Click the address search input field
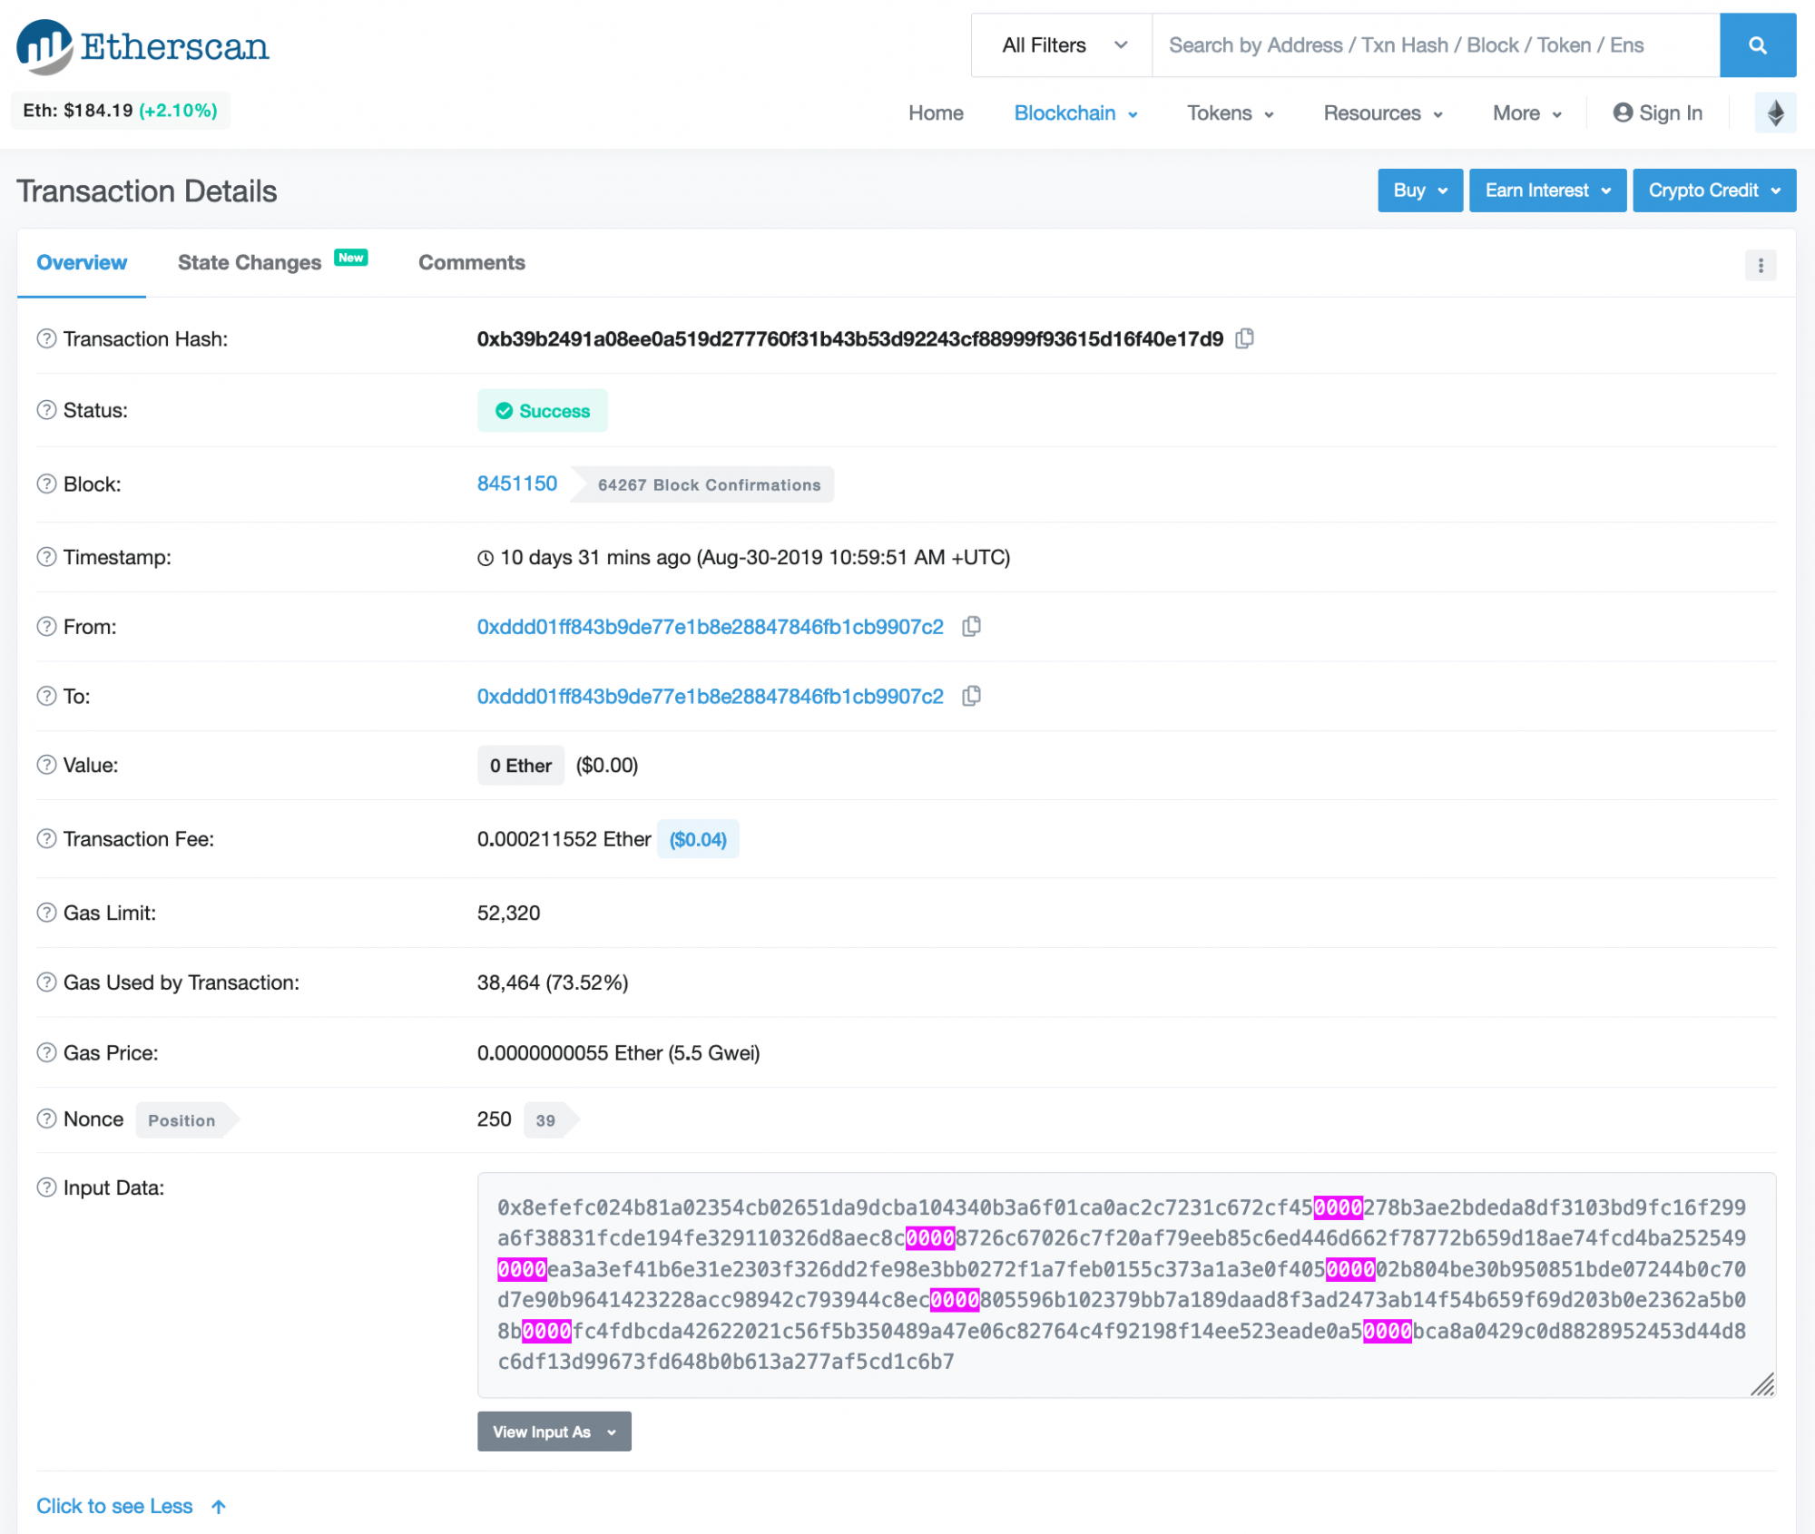Image resolution: width=1815 pixels, height=1534 pixels. pyautogui.click(x=1434, y=45)
